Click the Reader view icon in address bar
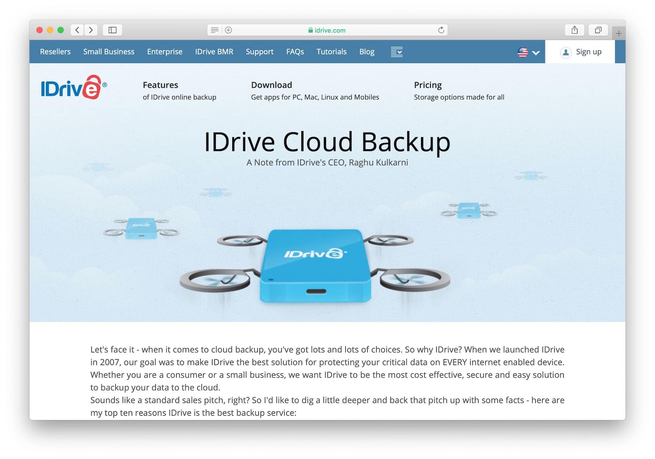 (214, 30)
